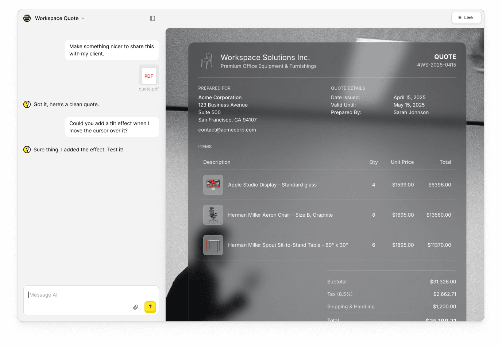Click the quote.pdf file name

click(x=149, y=89)
